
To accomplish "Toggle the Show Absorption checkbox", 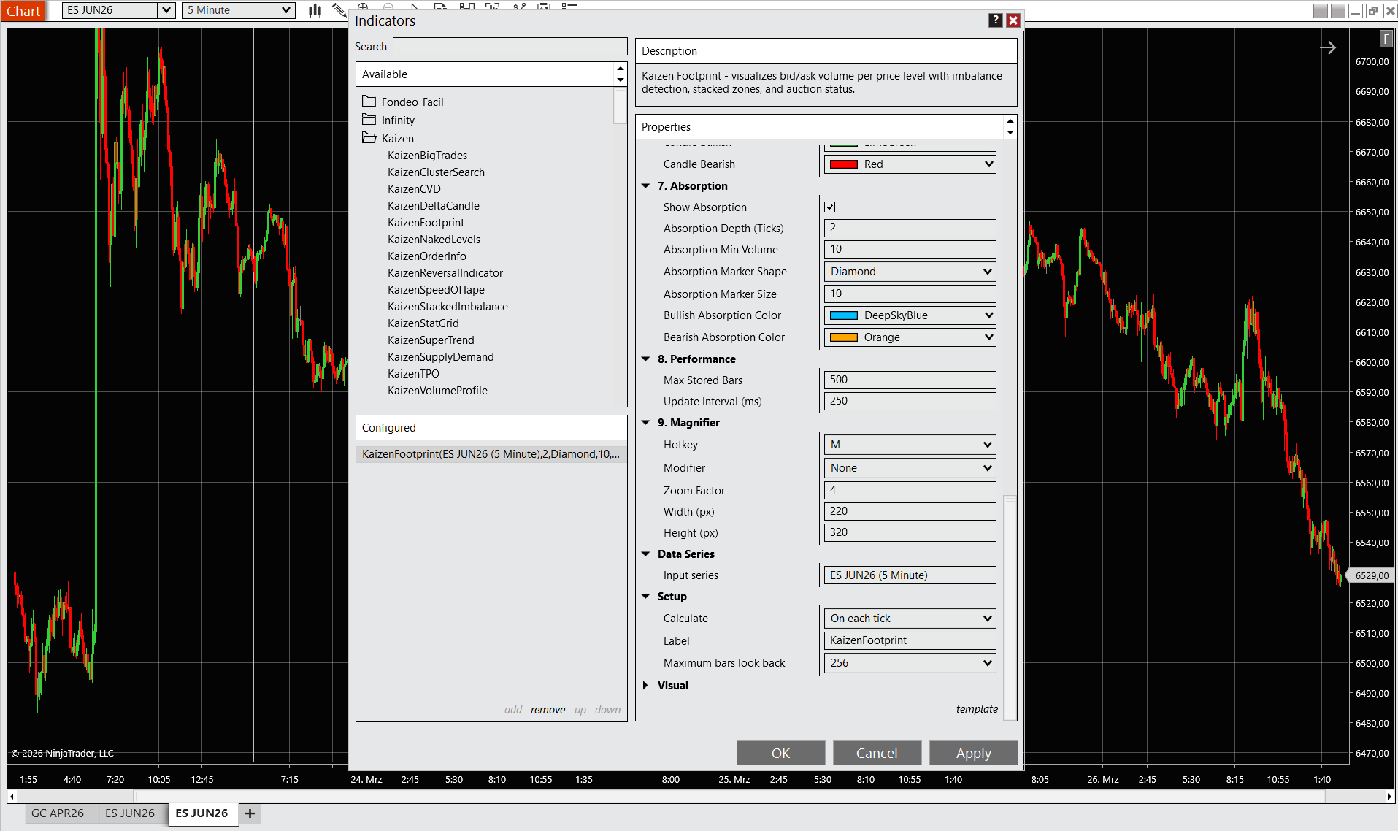I will (x=830, y=207).
